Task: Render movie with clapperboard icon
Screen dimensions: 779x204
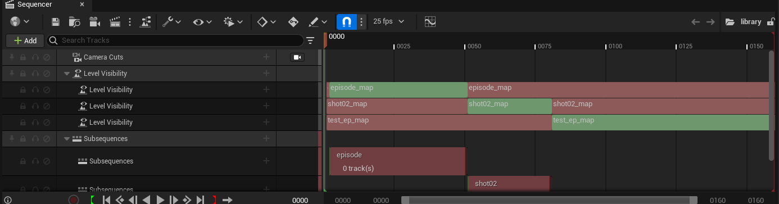Action: 115,22
